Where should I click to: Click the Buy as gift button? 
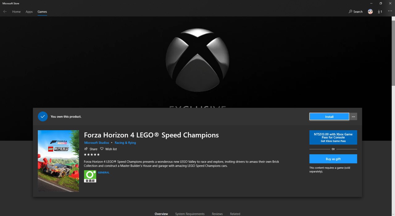click(333, 159)
